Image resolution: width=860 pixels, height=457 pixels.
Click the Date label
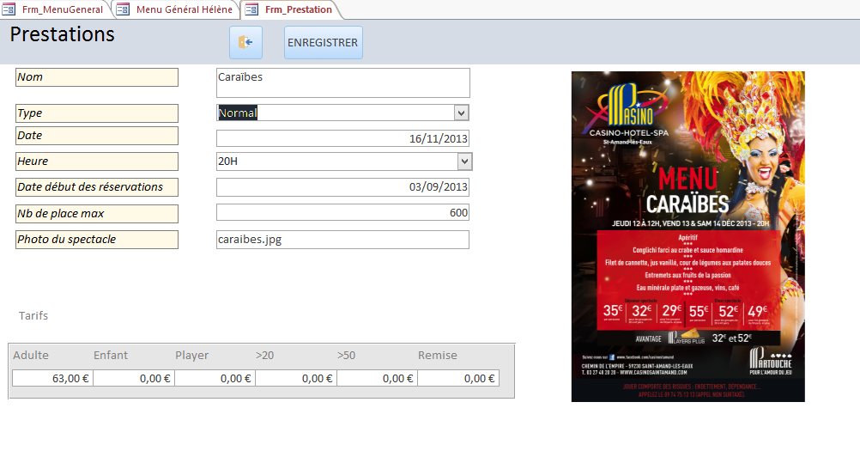coord(97,136)
